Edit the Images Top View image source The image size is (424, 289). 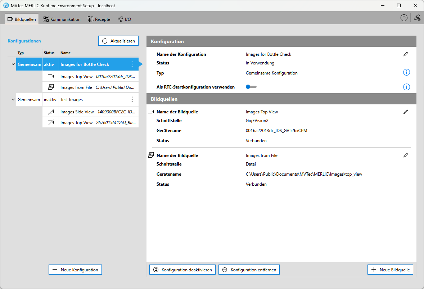(406, 112)
